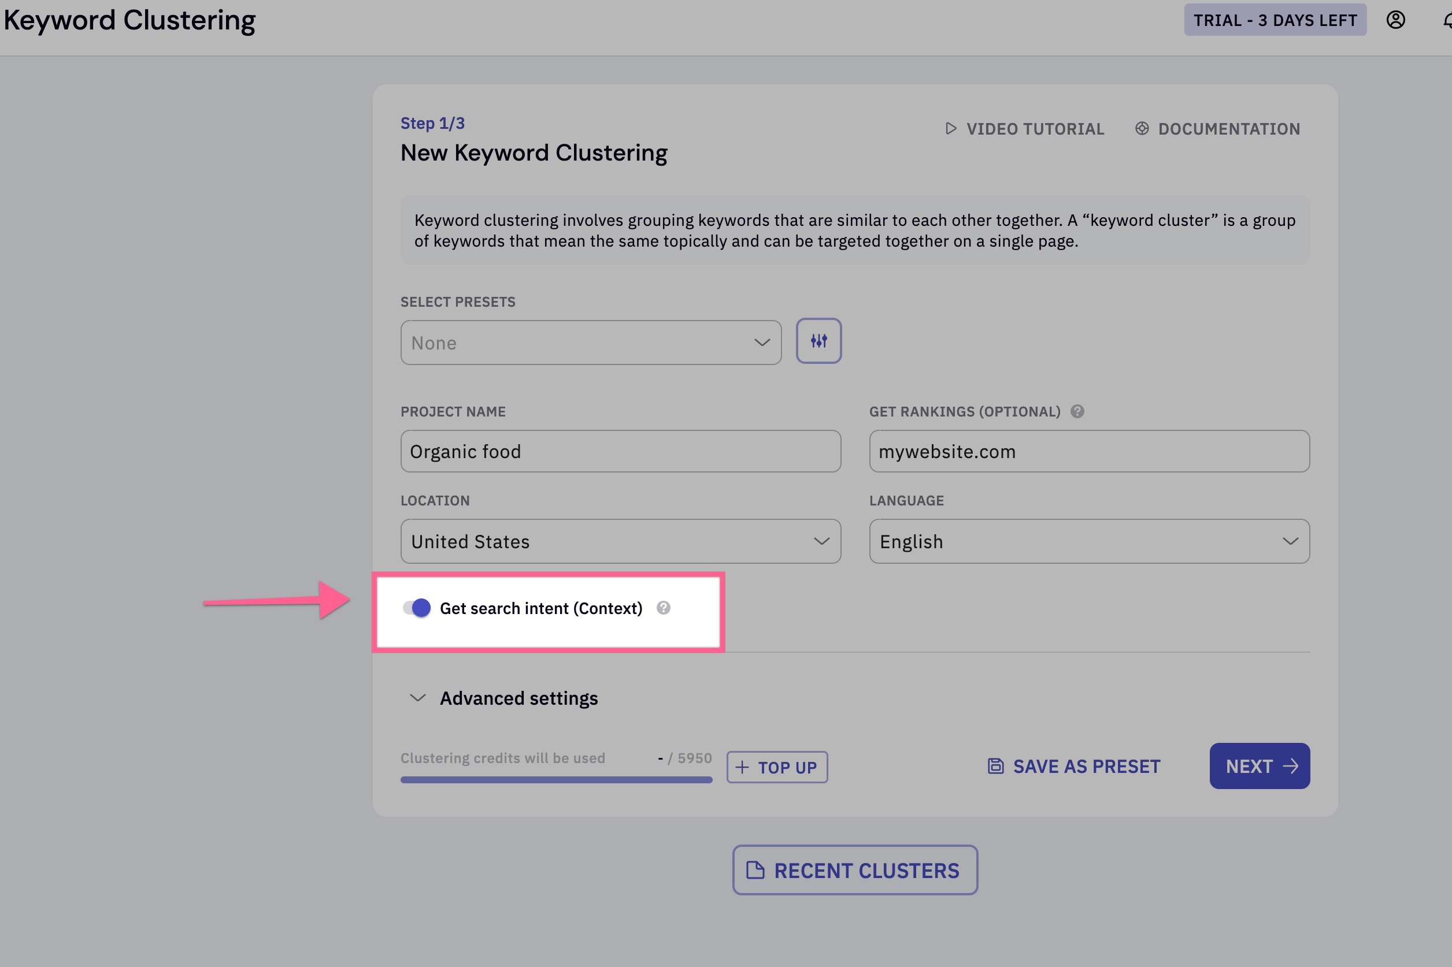
Task: Click help icon beside Get Rankings
Action: [x=1077, y=411]
